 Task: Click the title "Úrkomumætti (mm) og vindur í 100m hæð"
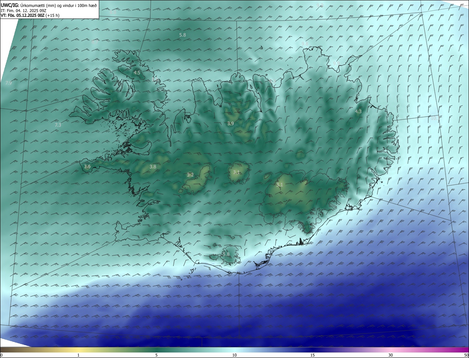click(x=58, y=5)
